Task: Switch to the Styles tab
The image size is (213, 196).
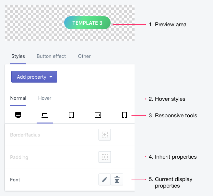Action: (18, 56)
